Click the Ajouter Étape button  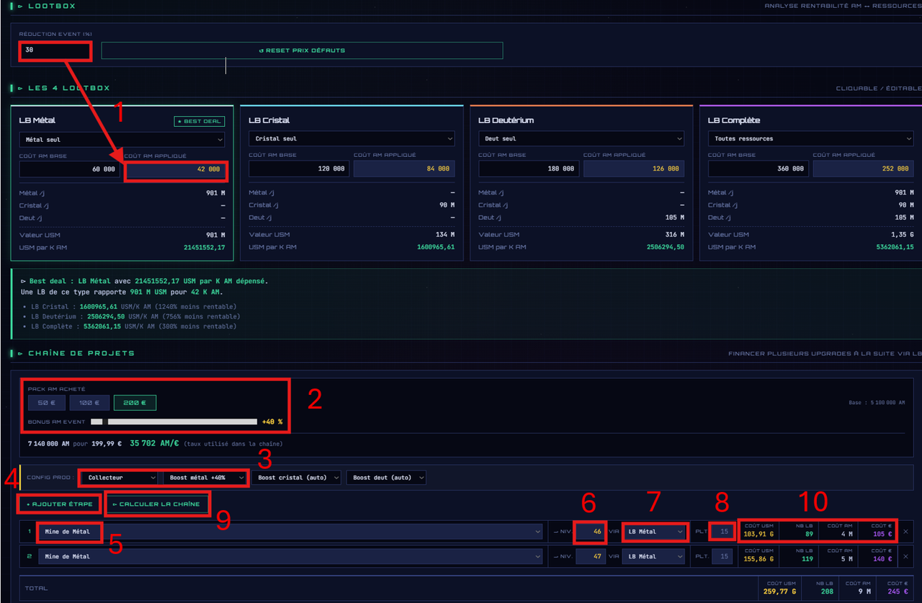58,504
